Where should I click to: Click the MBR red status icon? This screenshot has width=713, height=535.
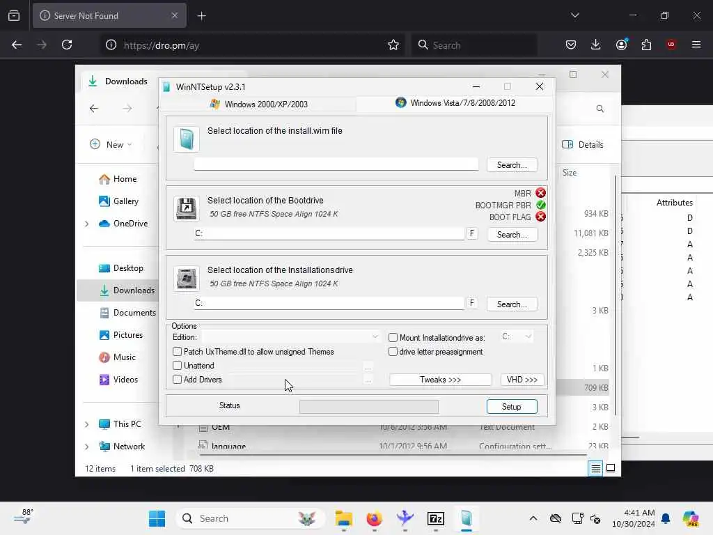tap(540, 193)
